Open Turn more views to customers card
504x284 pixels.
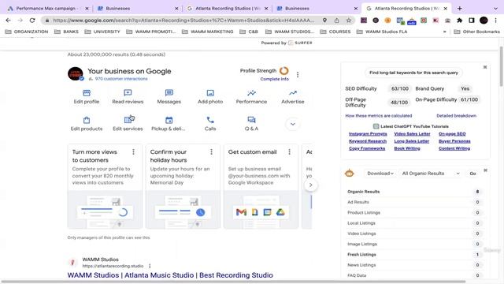point(105,187)
